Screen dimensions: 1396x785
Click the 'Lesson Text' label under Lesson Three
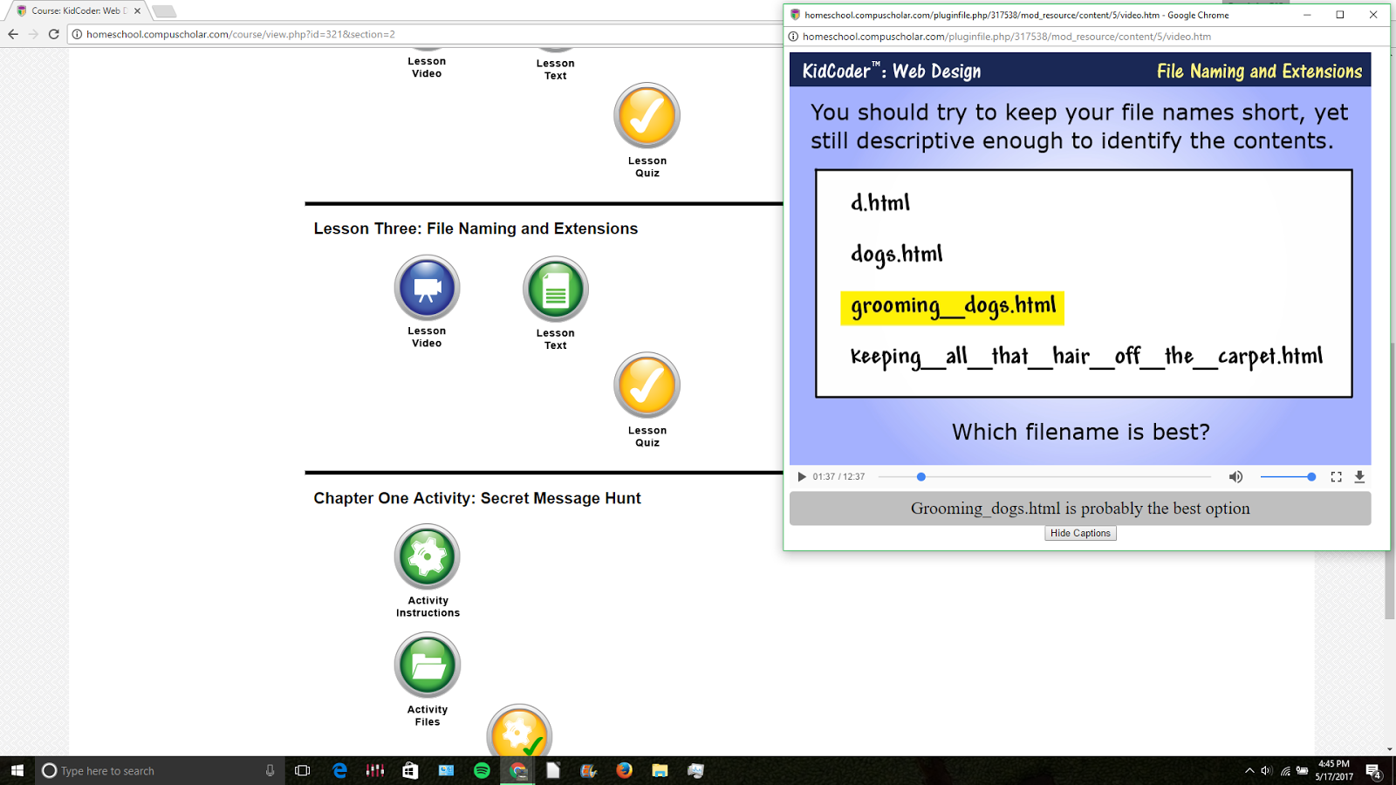point(556,339)
